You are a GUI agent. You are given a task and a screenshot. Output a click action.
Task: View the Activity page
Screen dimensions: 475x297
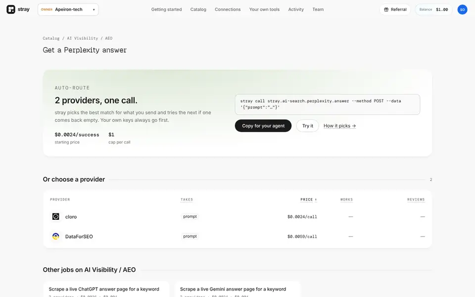pyautogui.click(x=296, y=9)
